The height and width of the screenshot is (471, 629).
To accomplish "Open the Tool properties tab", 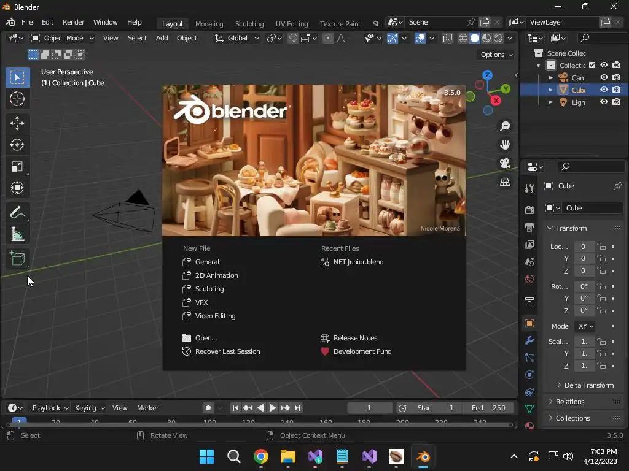I will click(x=529, y=188).
